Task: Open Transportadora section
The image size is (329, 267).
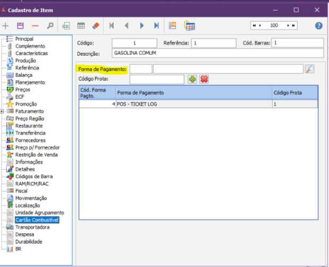Action: (32, 227)
